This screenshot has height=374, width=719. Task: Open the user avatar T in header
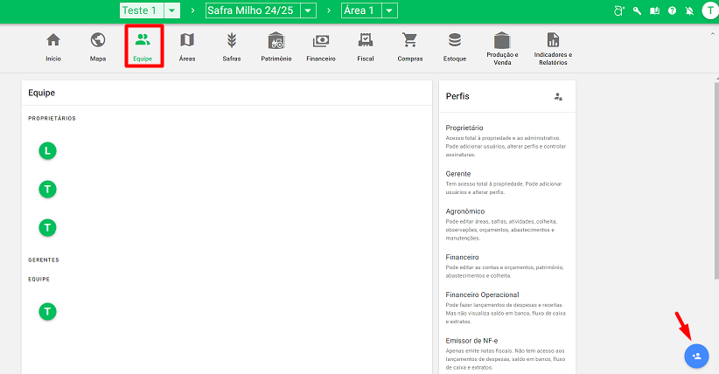(709, 10)
